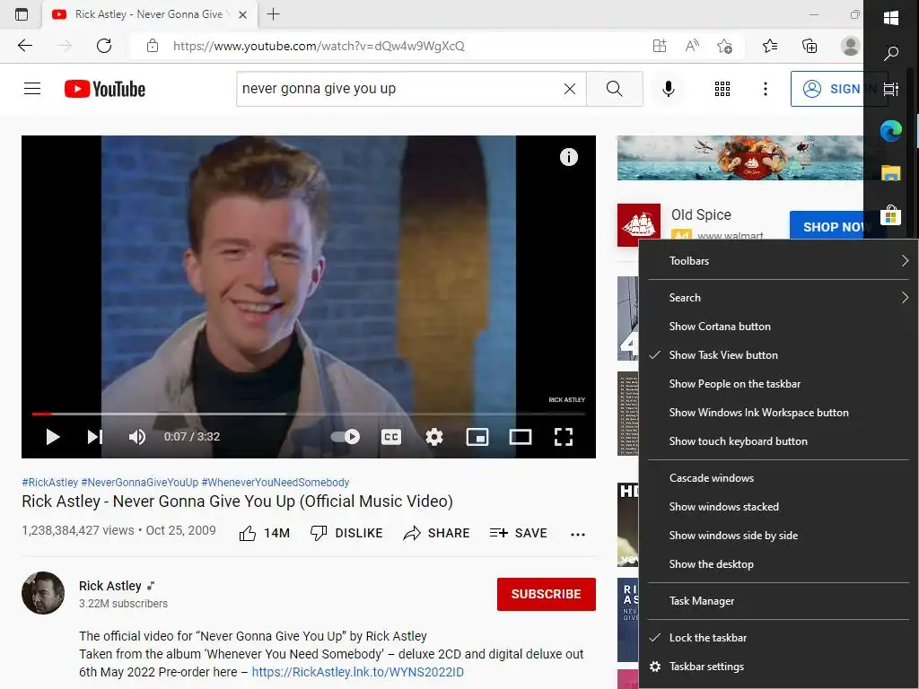Select Cascade windows

click(x=779, y=478)
